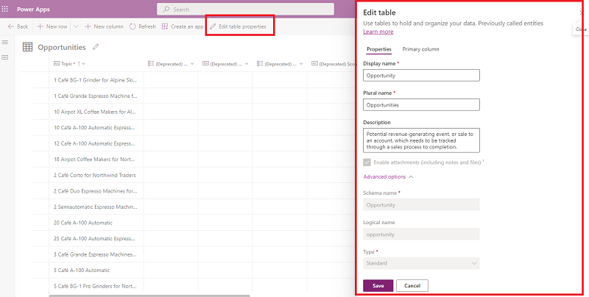Select row 10 Café A-100 Automatic Espresso

tap(96, 127)
